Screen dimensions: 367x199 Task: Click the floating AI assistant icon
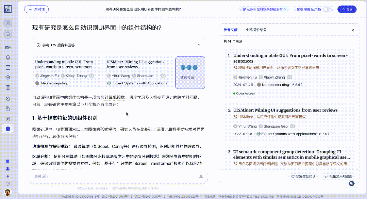click(x=351, y=184)
